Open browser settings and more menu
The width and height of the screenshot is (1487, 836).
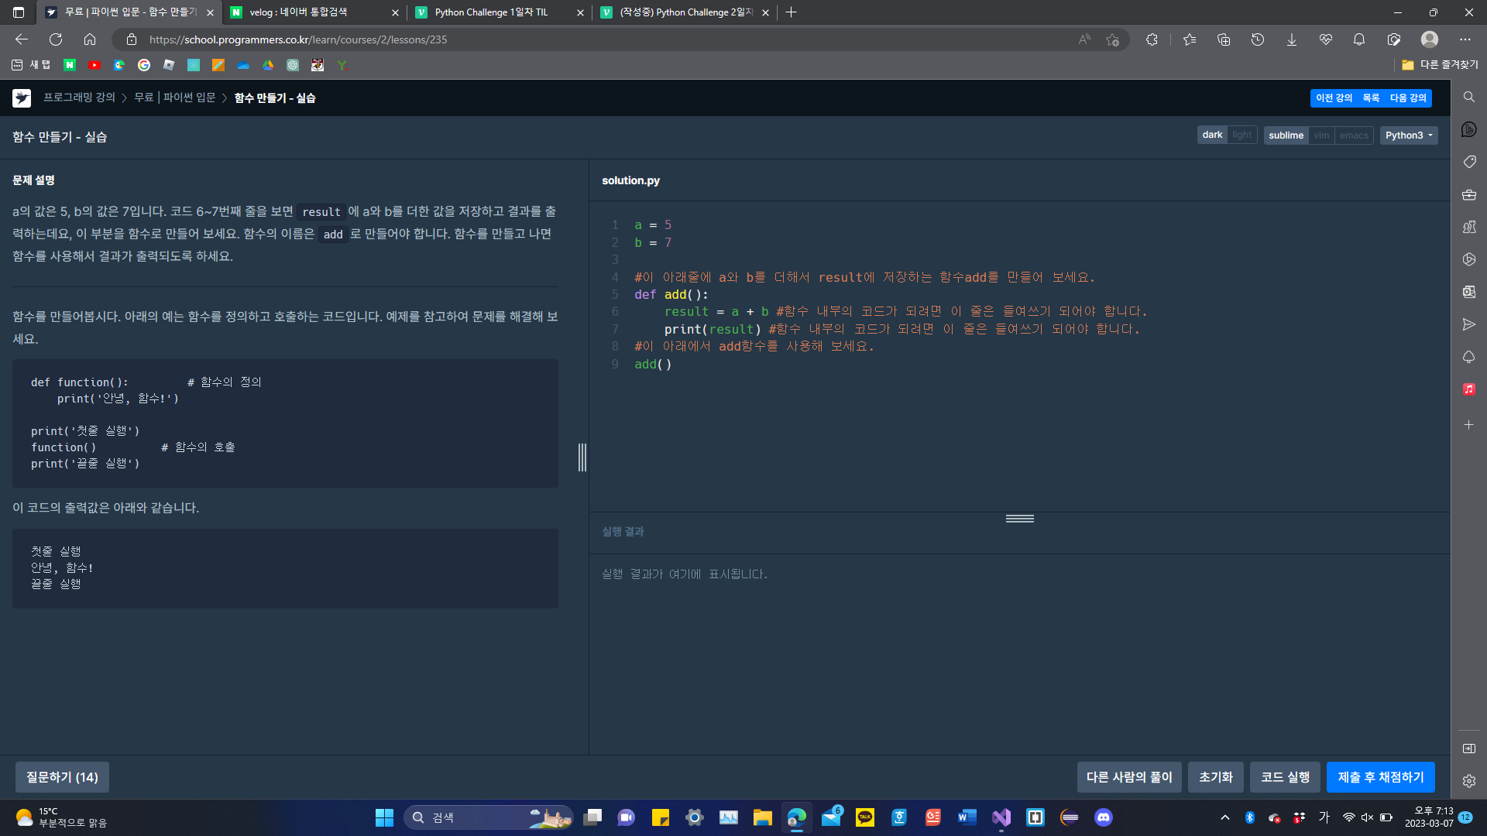[1465, 39]
